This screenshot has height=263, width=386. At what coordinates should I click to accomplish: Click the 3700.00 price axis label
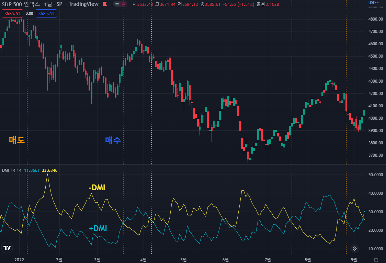pyautogui.click(x=376, y=155)
